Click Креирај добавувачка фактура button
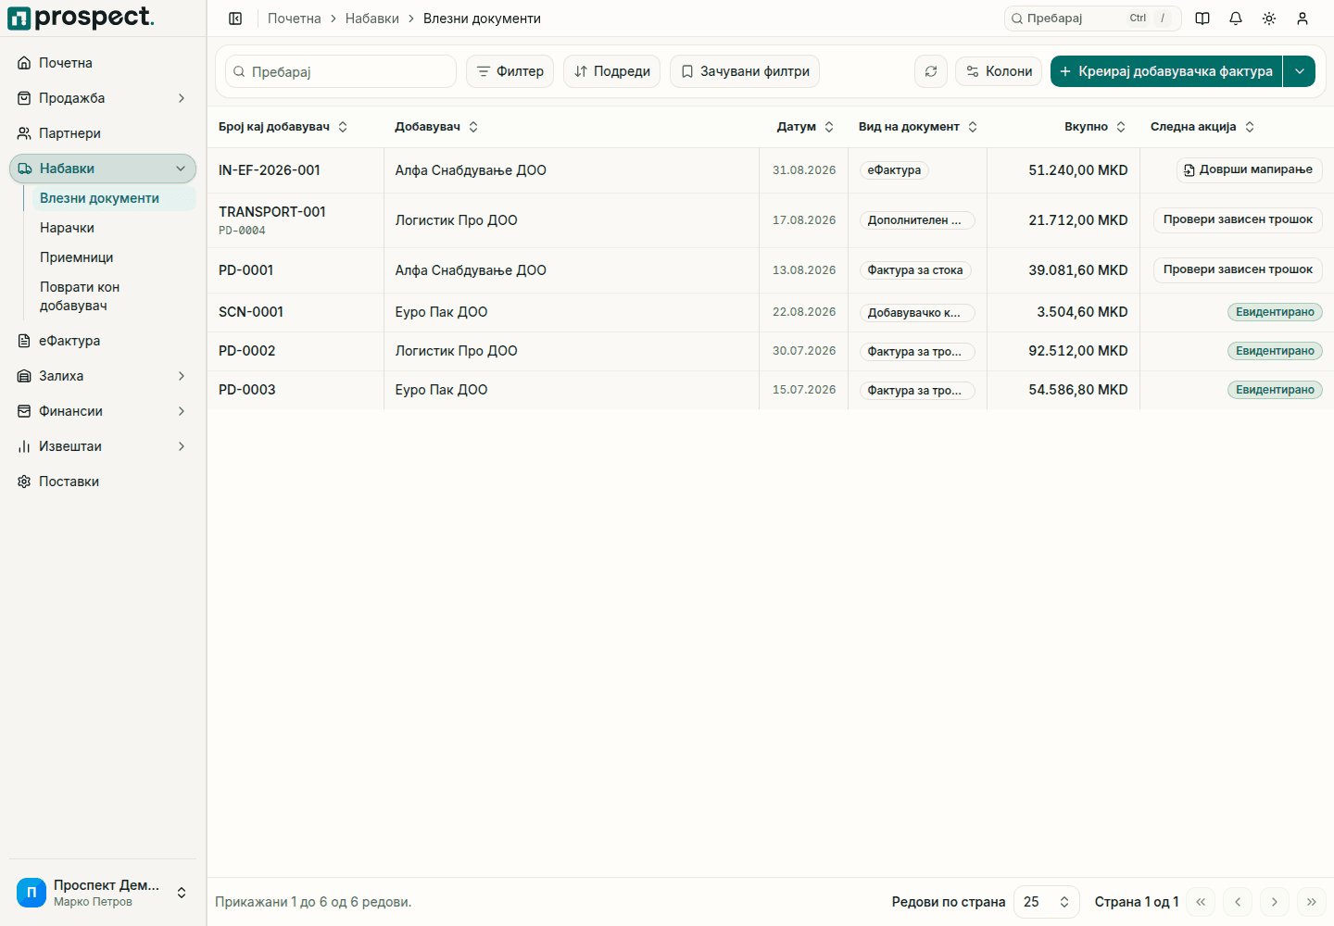This screenshot has width=1334, height=926. pyautogui.click(x=1166, y=71)
